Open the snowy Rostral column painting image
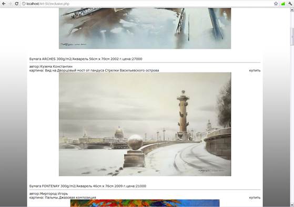The width and height of the screenshot is (294, 207). (x=145, y=124)
